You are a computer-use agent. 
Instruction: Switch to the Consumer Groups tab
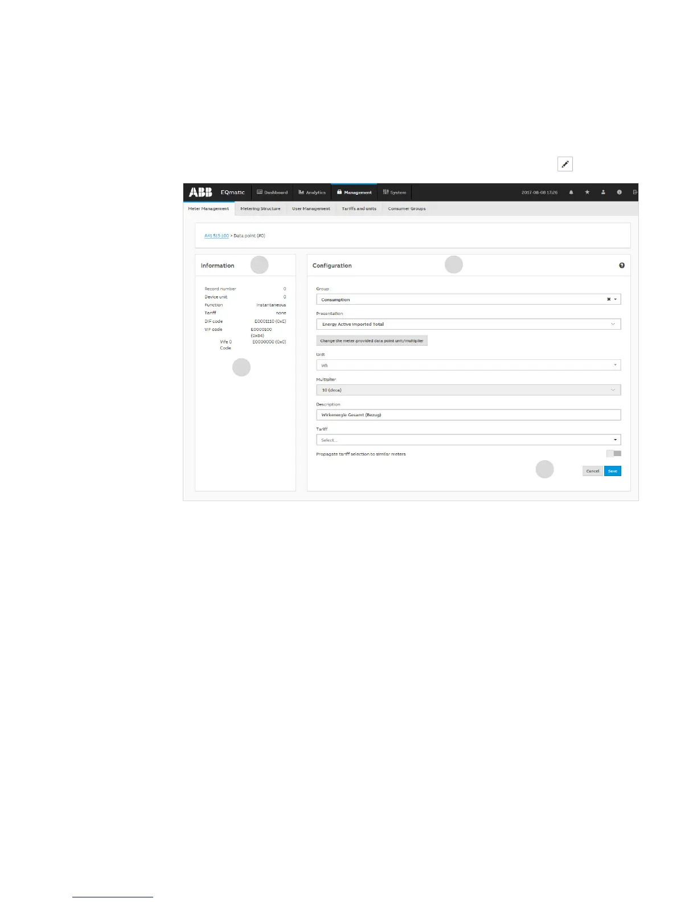coord(407,208)
